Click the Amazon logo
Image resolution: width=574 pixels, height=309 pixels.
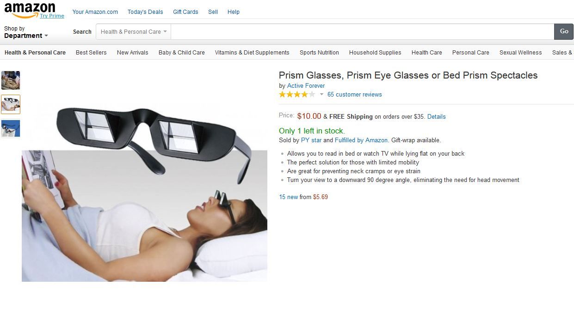30,9
